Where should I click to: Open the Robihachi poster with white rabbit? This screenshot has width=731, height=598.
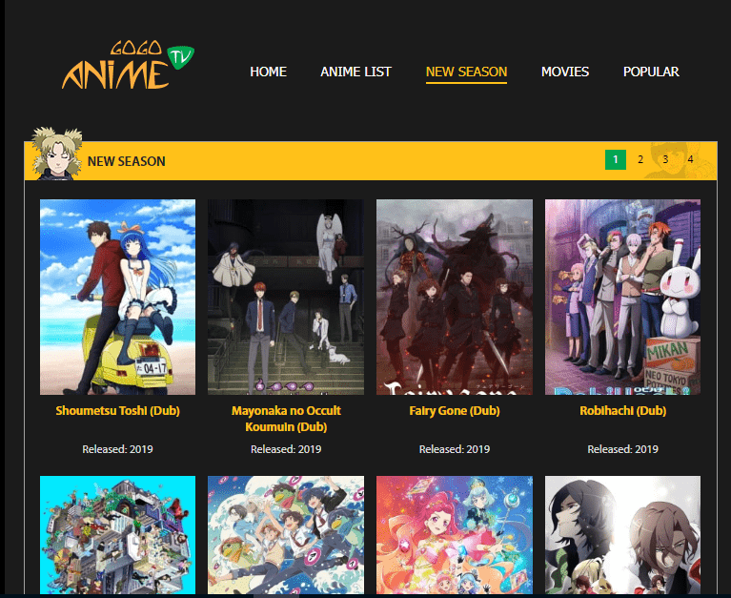(623, 298)
